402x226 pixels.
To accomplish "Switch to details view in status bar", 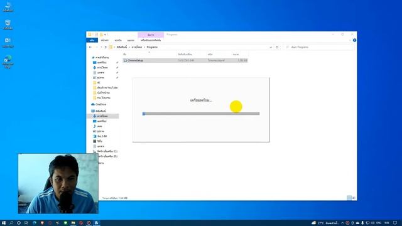I will (x=349, y=198).
